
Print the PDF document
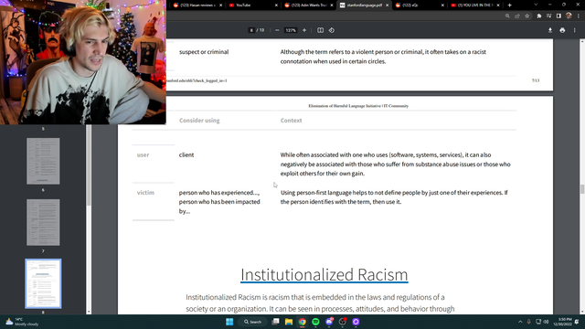click(562, 30)
